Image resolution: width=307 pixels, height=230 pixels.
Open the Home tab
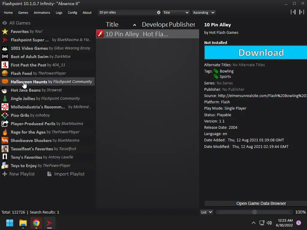(8, 13)
